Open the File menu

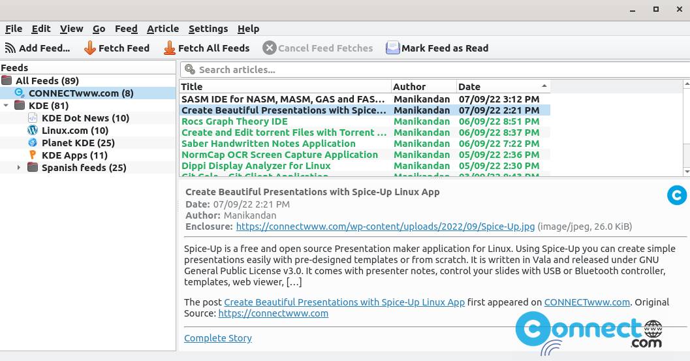tap(14, 29)
